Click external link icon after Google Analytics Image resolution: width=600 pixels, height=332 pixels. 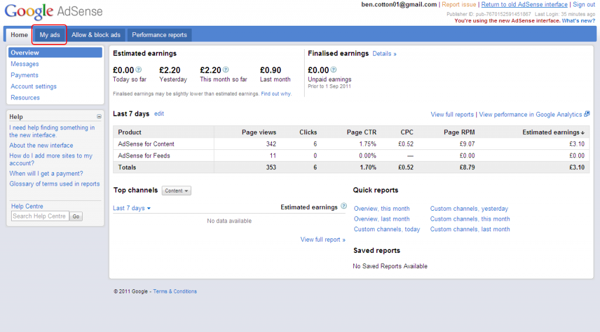point(587,114)
